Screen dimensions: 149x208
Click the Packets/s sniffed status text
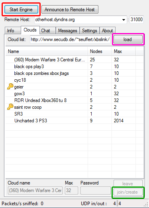[22, 204]
